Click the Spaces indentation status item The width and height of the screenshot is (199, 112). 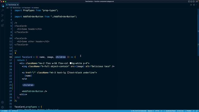(150, 111)
